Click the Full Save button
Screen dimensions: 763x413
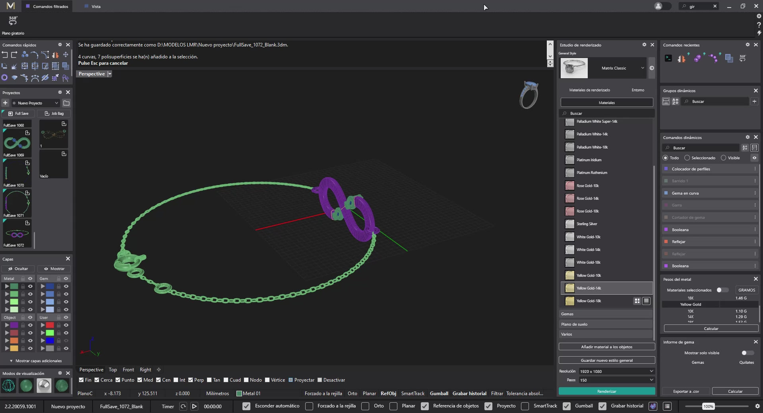coord(18,114)
